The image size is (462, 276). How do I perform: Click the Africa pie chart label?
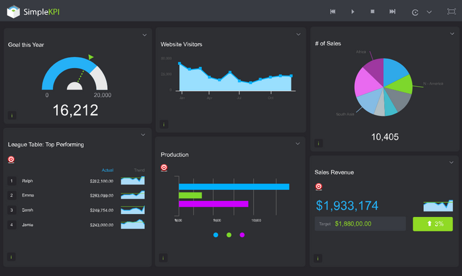(361, 52)
